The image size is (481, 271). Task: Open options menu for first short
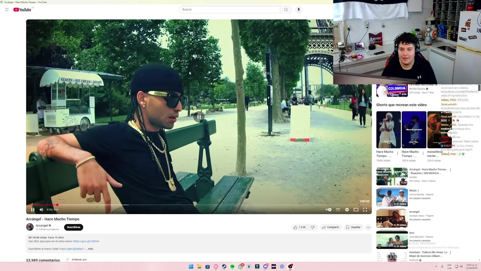click(398, 153)
